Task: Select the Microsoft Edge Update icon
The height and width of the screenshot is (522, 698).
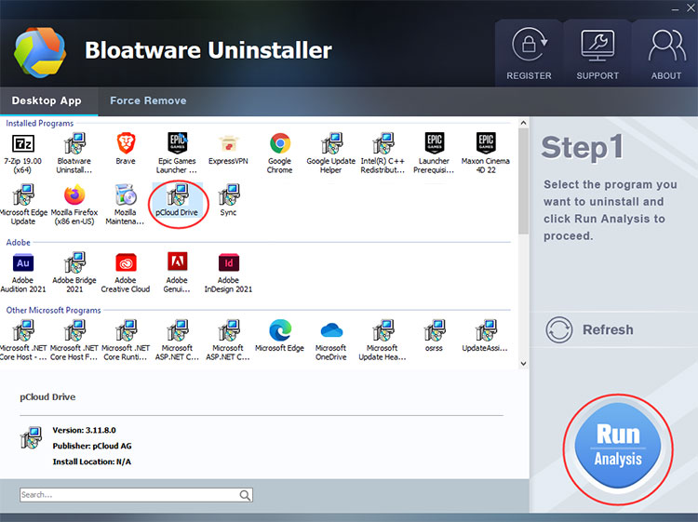Action: tap(22, 194)
